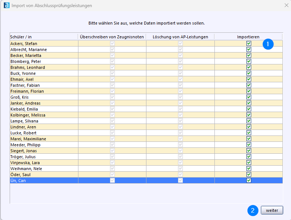
Task: Toggle Importieren checkbox for Kiebald, Emilia
Action: (249, 109)
